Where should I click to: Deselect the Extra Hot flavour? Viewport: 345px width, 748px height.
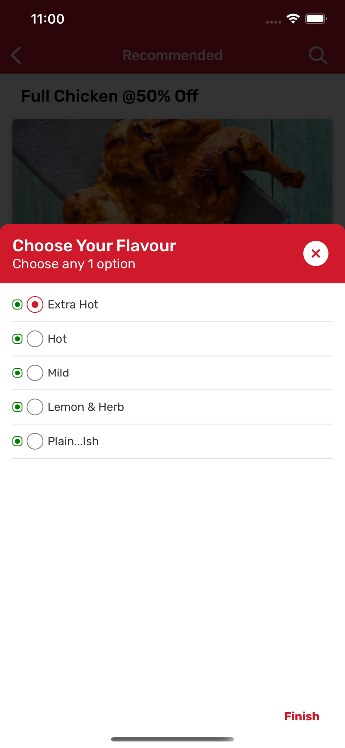coord(35,304)
